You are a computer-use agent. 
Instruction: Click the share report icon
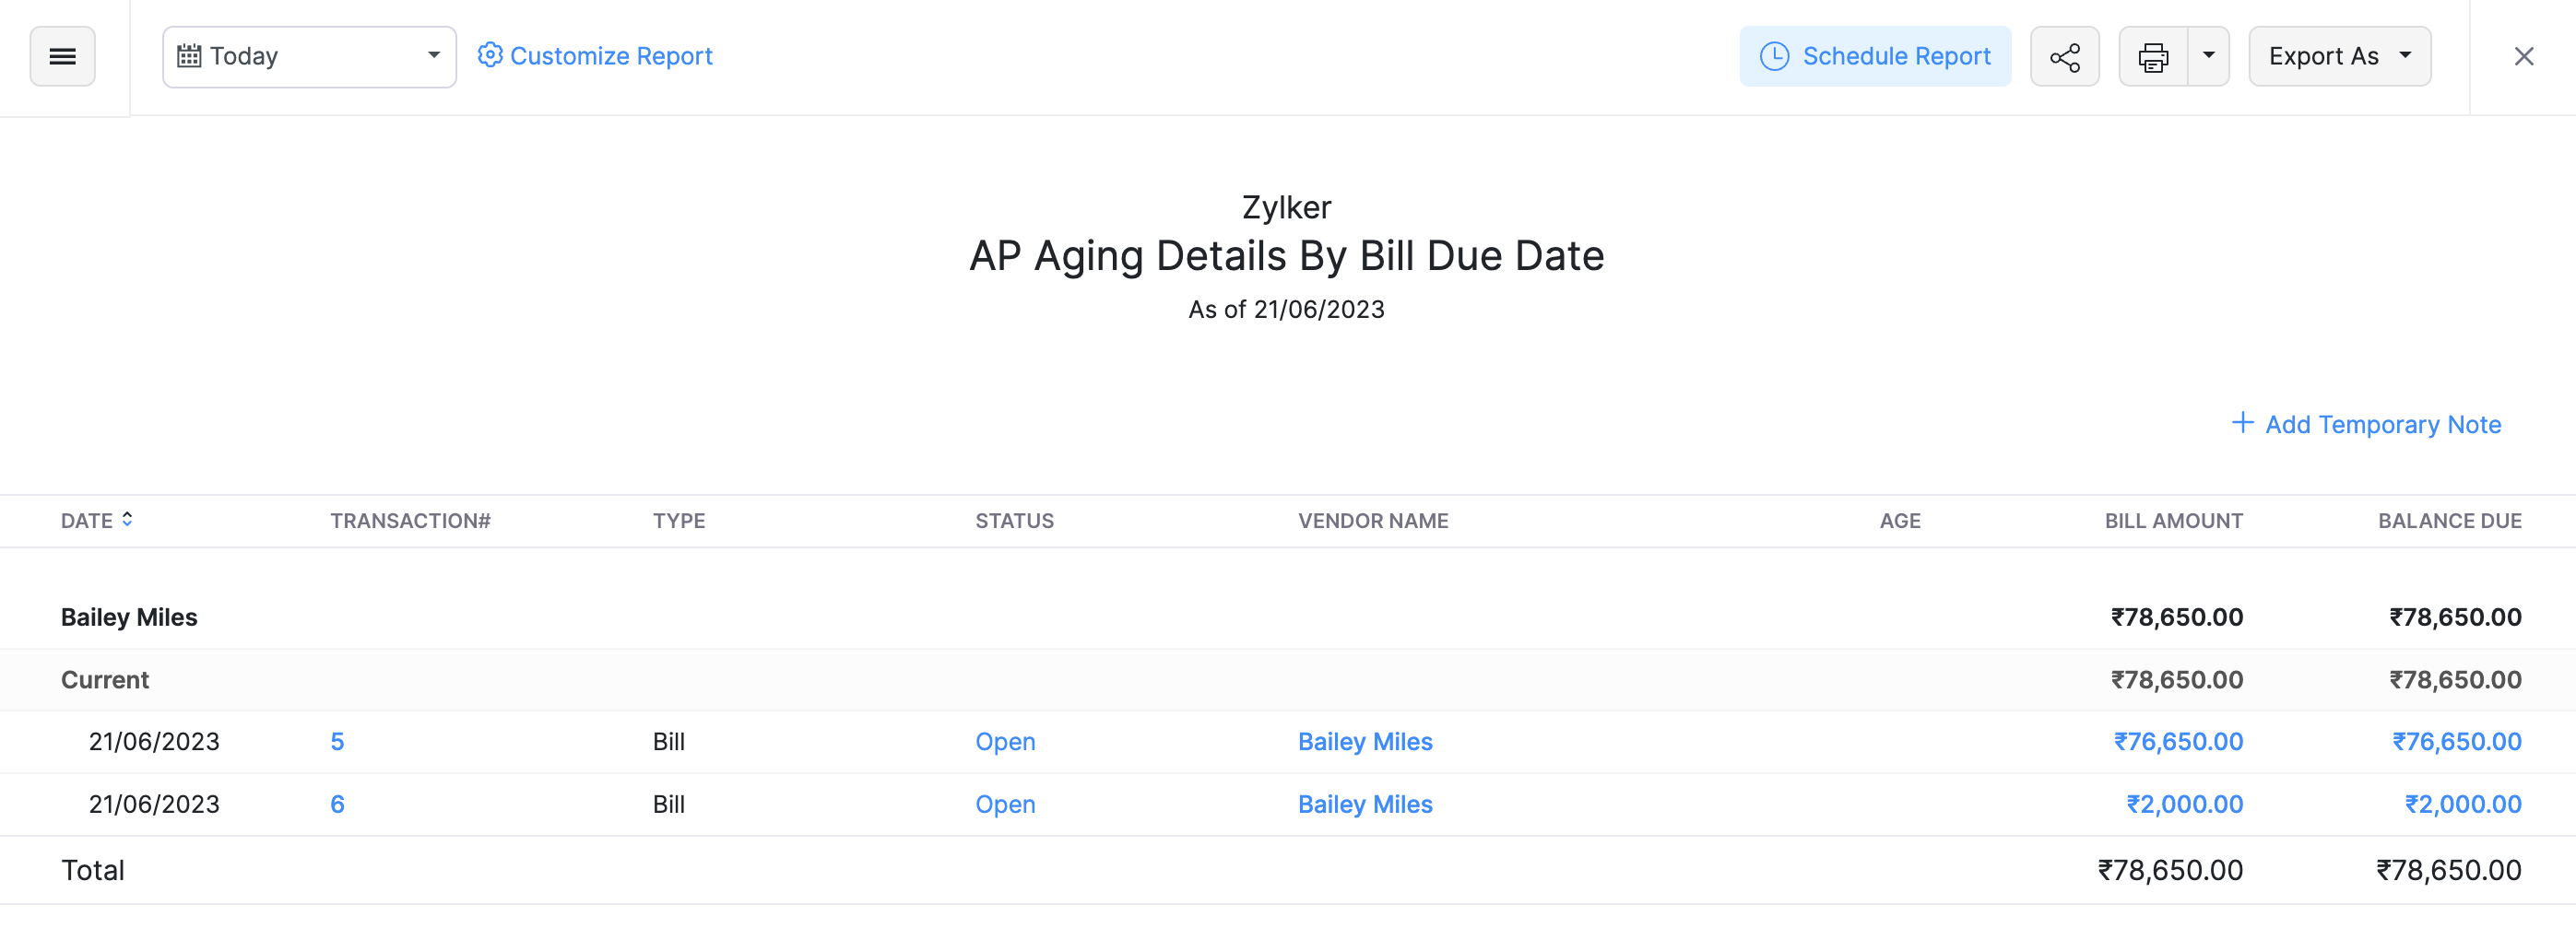(x=2064, y=56)
